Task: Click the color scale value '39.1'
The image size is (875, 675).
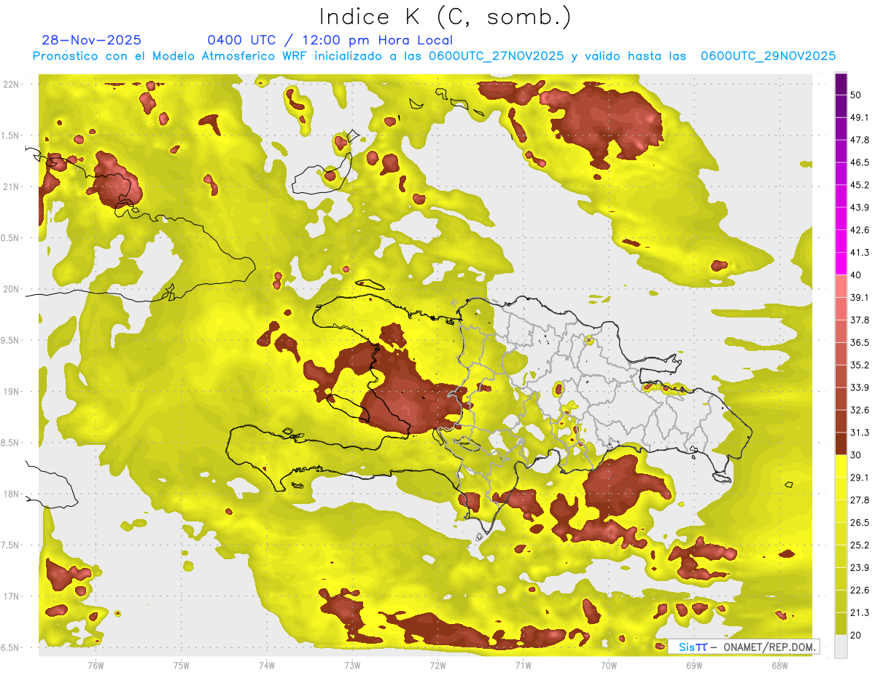Action: pyautogui.click(x=860, y=298)
